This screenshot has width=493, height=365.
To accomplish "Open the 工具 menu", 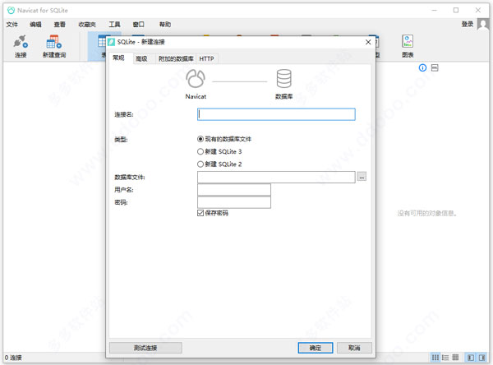I will [x=114, y=24].
